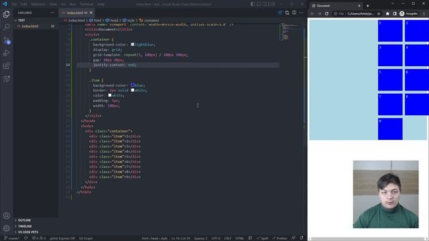The image size is (429, 241).
Task: Toggle the Primary Side Bar layout
Action: click(x=253, y=4)
